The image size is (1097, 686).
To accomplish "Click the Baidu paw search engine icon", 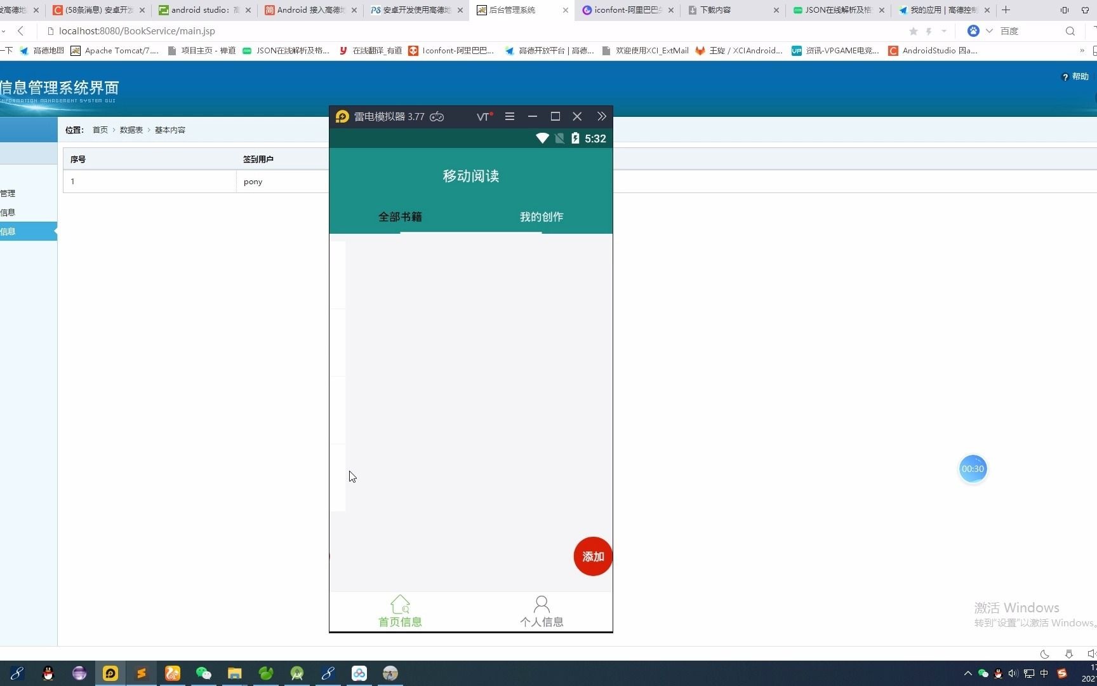I will tap(973, 30).
